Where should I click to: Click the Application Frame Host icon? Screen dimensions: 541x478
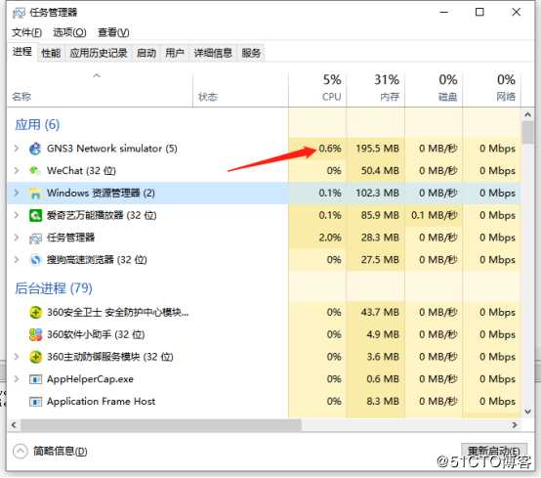(35, 402)
